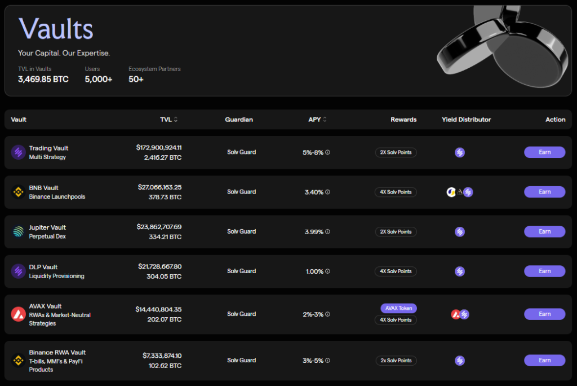Viewport: 577px width, 386px height.
Task: Click info icon next to 1.00% APY
Action: (x=327, y=271)
